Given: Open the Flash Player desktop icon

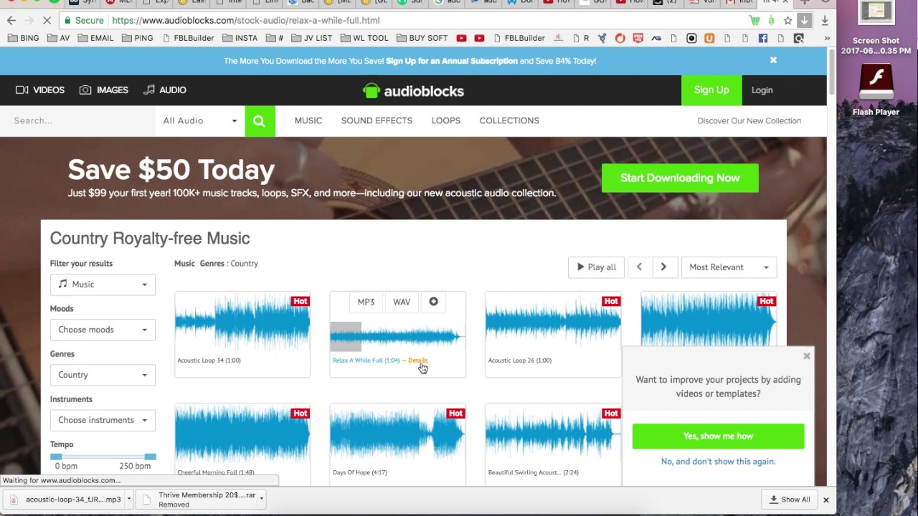Looking at the screenshot, I should click(x=876, y=90).
